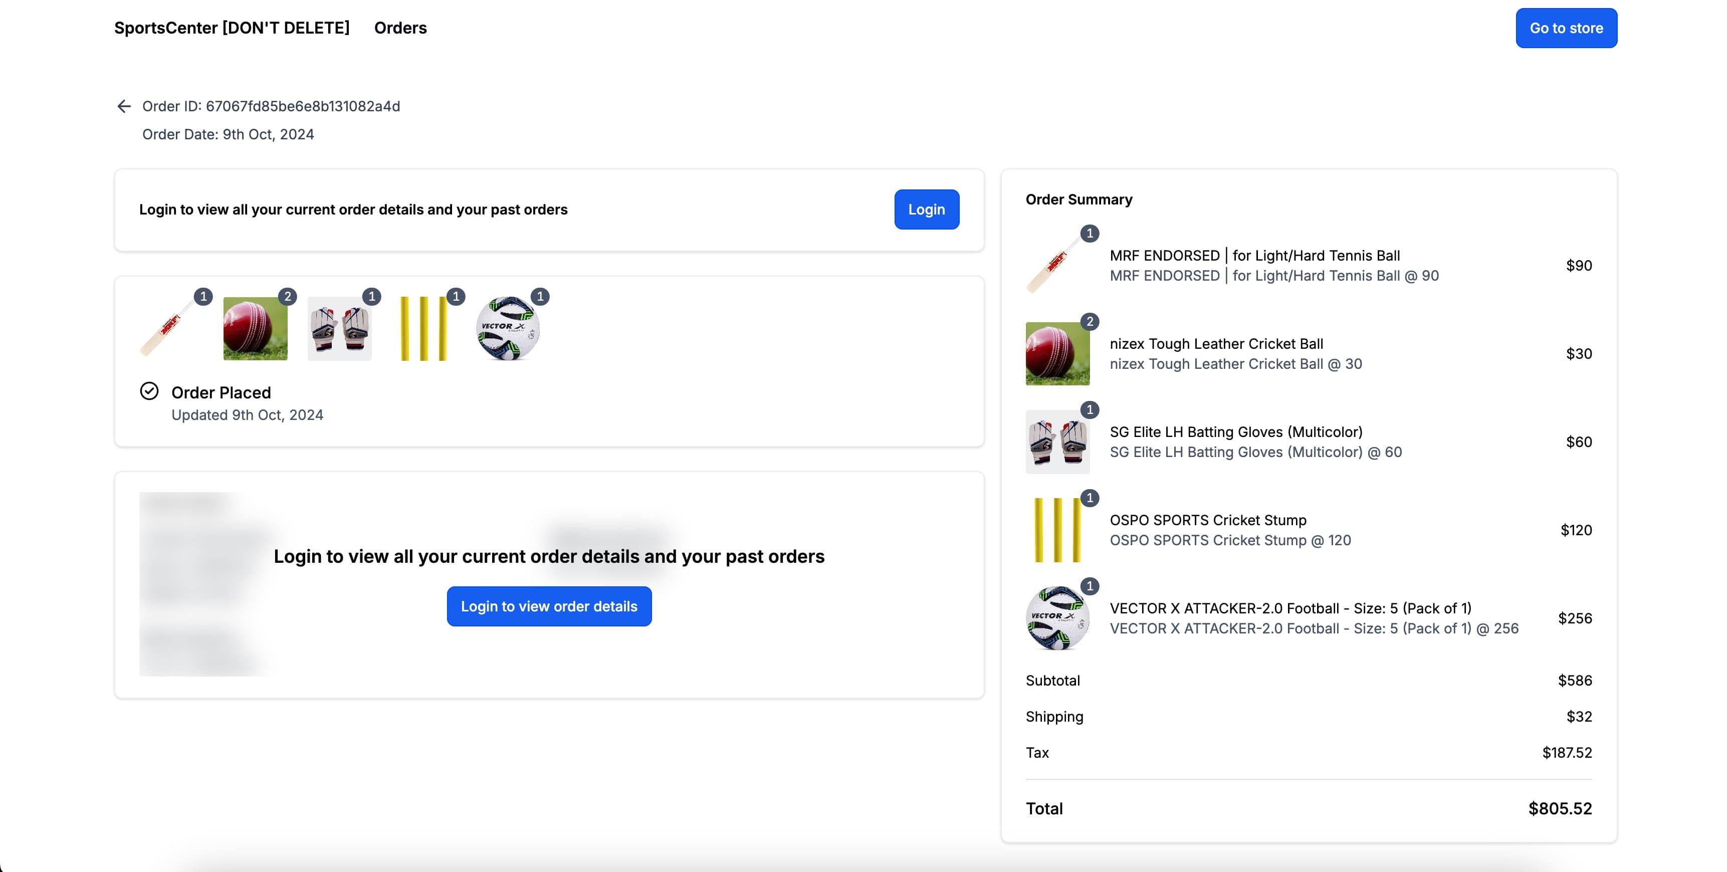Select VECTOR X ATTACKER-2.0 Football title

[1290, 608]
